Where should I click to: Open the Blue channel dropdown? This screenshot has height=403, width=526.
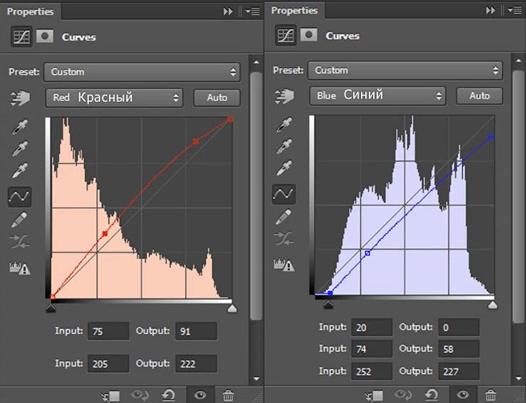coord(378,96)
